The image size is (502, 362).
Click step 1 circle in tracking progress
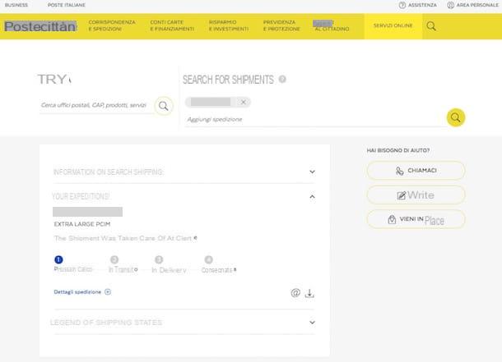click(x=58, y=259)
